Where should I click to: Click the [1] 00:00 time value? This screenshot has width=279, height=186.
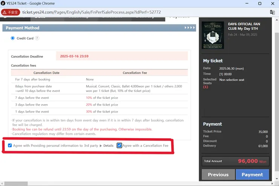tap(225, 74)
